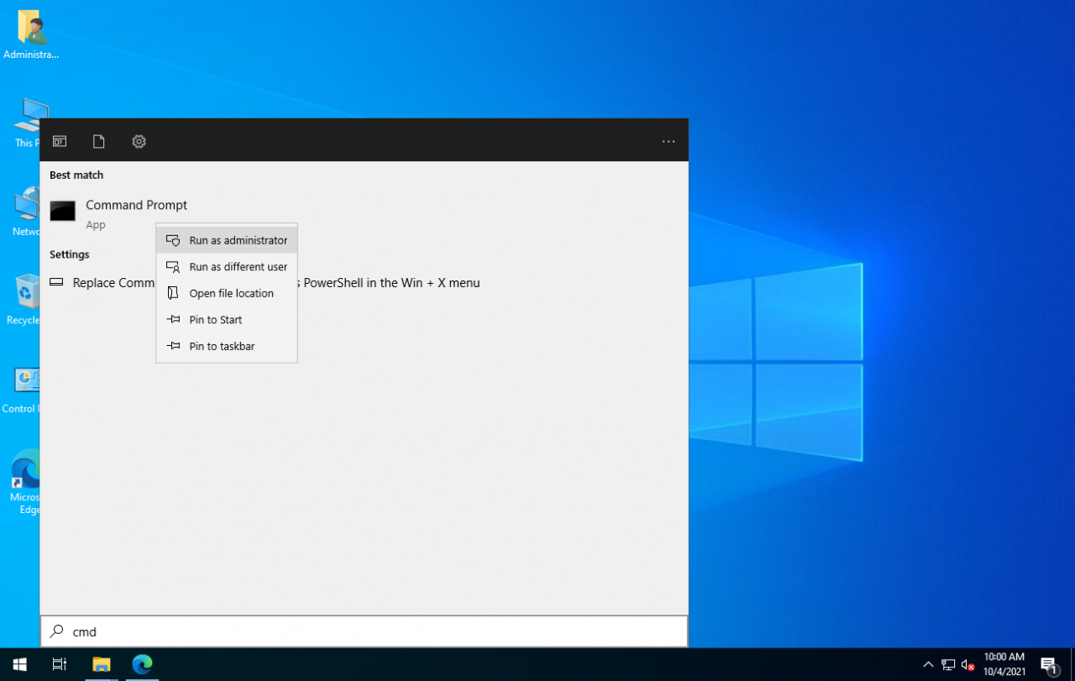The image size is (1075, 681).
Task: Select the Documents search filter icon
Action: click(98, 141)
